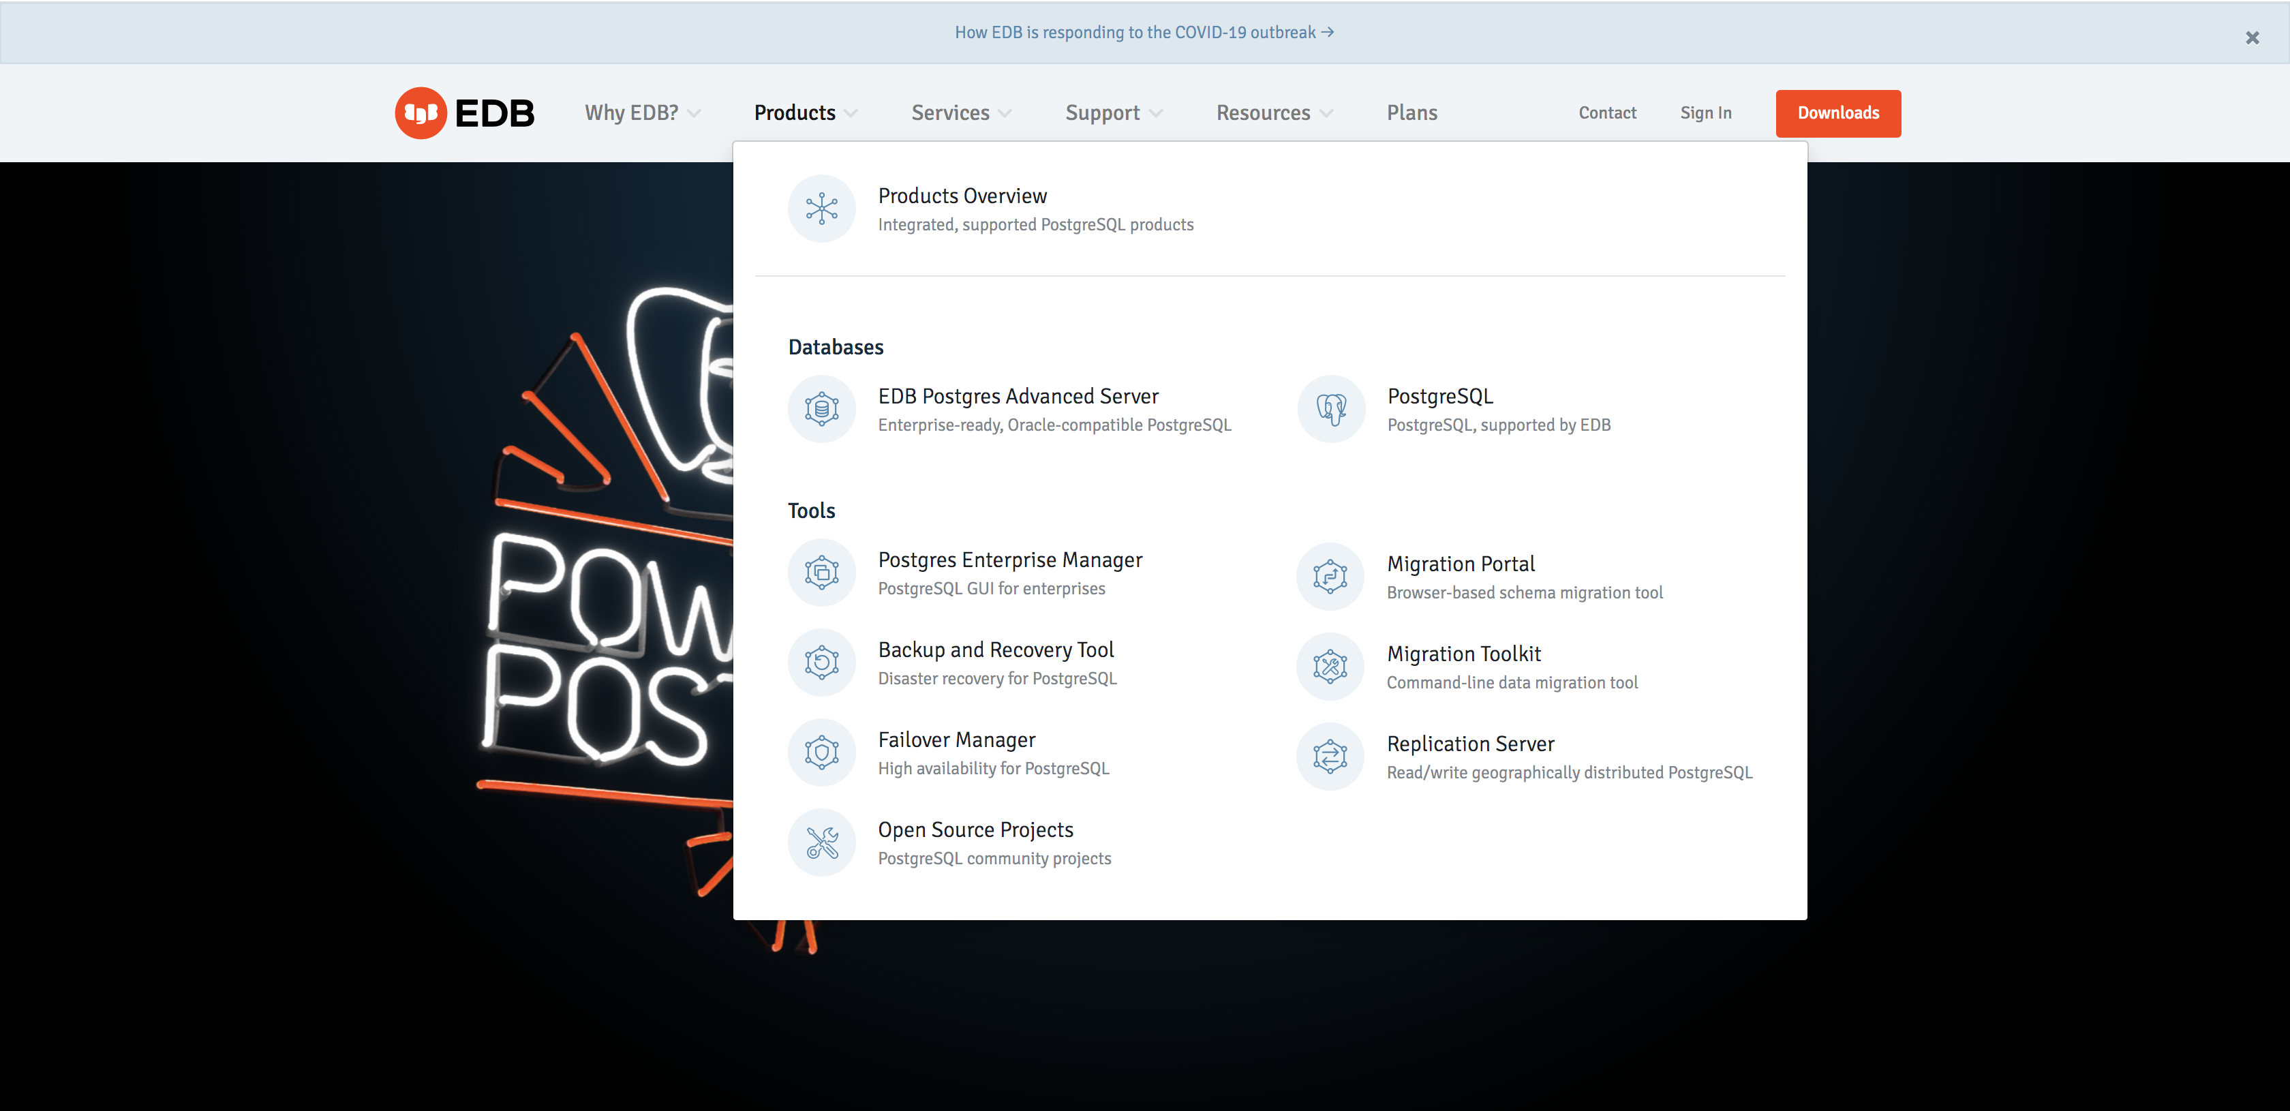This screenshot has height=1111, width=2290.
Task: Click the Postgres Enterprise Manager icon
Action: (821, 573)
